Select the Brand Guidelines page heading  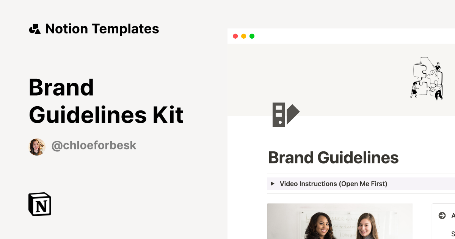[334, 157]
